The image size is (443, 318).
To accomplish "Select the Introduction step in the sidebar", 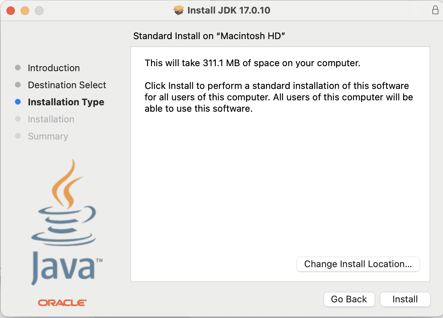I will (53, 68).
